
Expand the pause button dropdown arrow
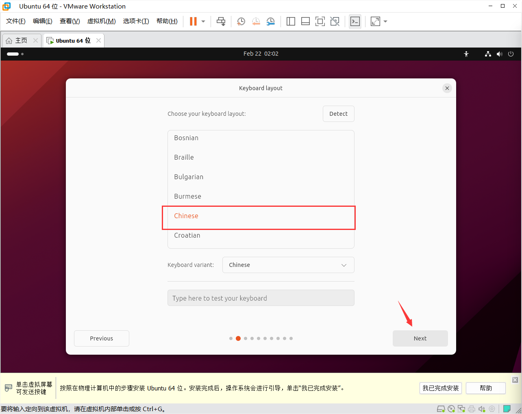tap(203, 22)
